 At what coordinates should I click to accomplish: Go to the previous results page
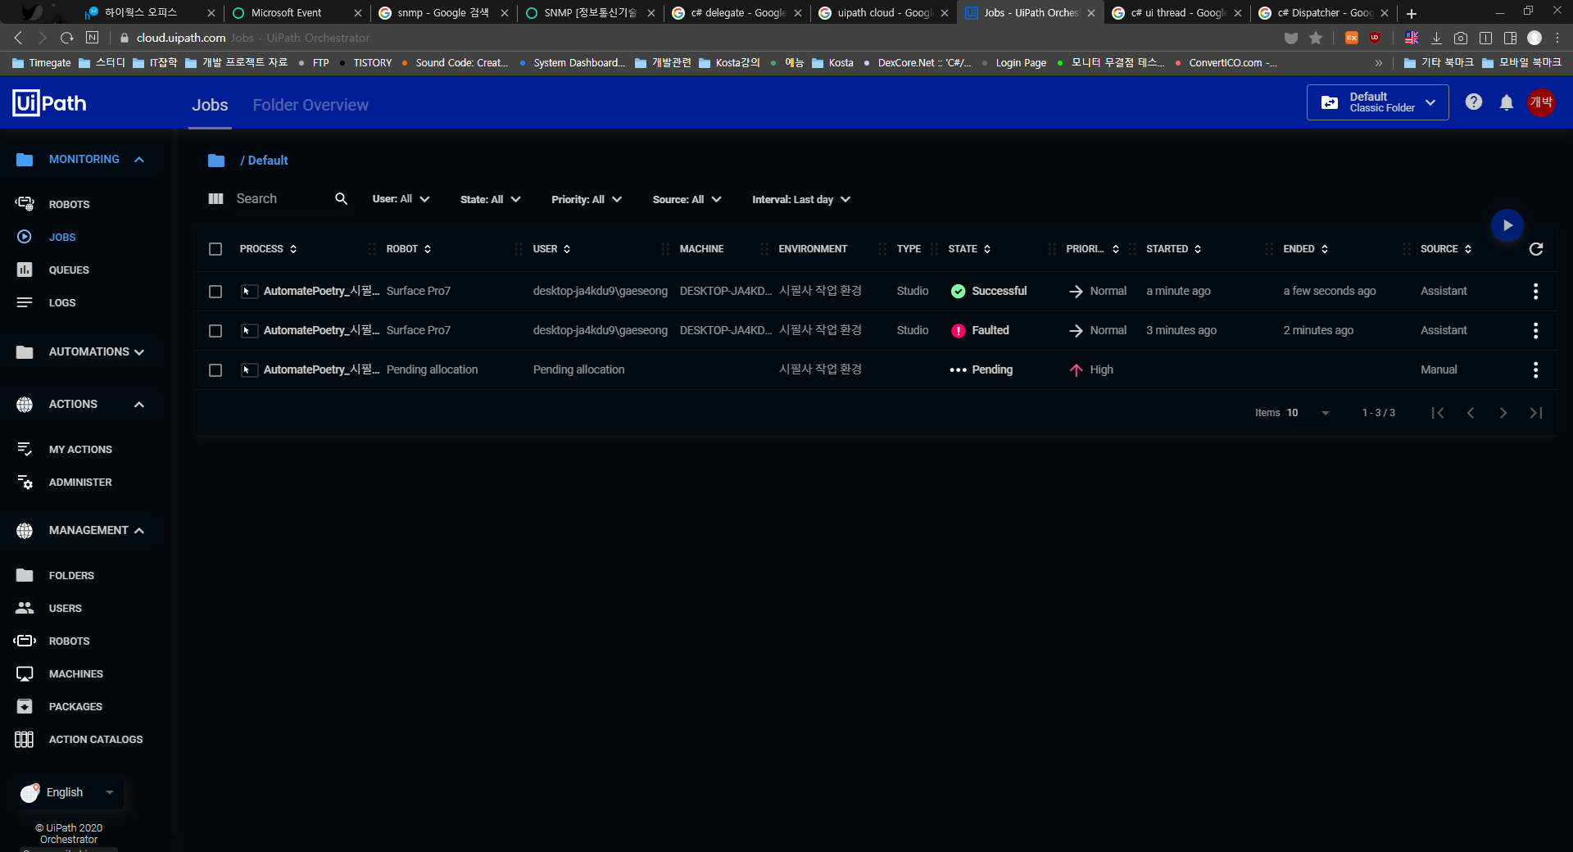[1471, 413]
